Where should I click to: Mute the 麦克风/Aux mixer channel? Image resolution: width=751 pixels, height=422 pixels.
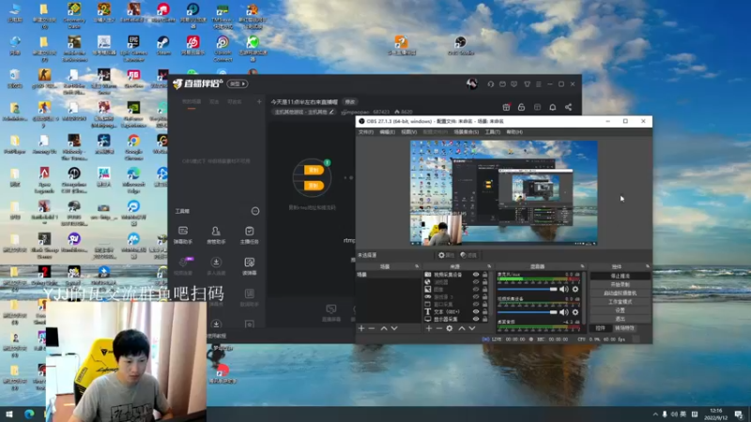(564, 289)
